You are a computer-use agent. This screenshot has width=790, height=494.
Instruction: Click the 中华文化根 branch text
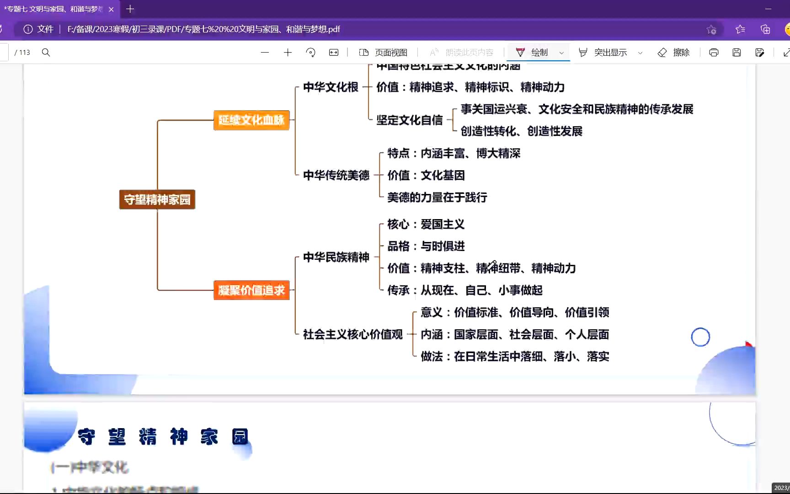(x=331, y=87)
